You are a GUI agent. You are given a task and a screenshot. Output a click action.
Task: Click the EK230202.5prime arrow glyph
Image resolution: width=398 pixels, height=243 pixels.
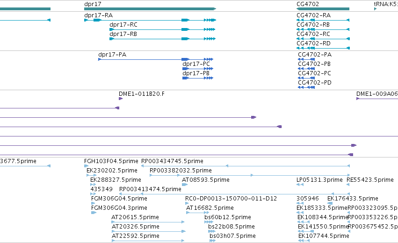pos(91,175)
